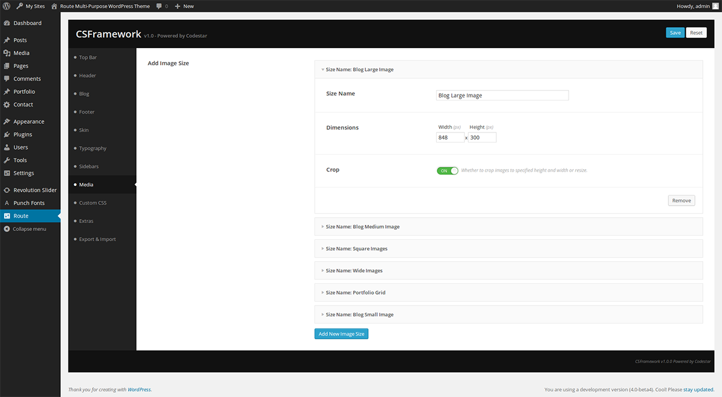
Task: Select the Route theme menu icon
Action: 8,215
